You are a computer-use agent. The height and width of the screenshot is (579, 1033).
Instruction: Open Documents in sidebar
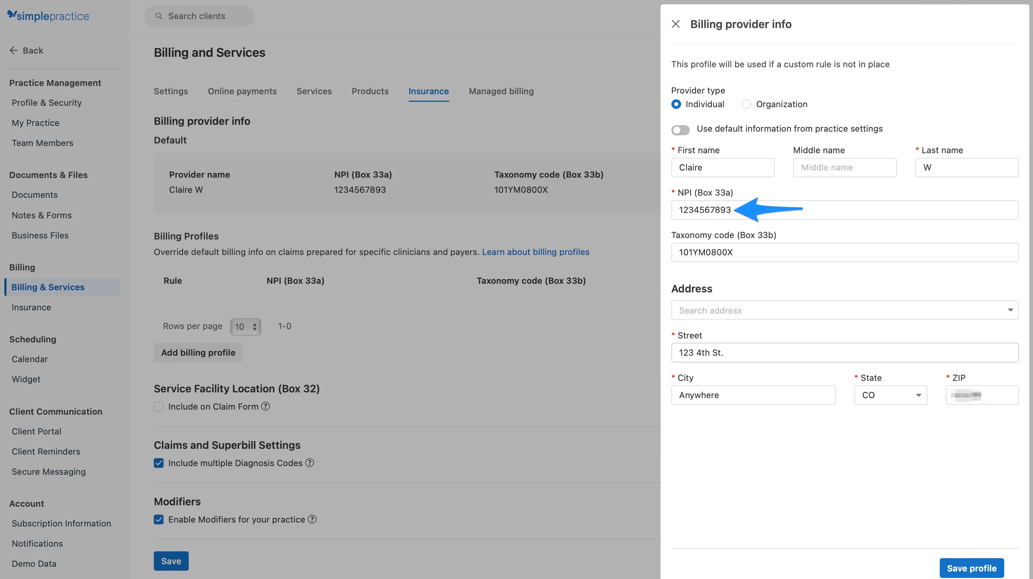(x=35, y=195)
